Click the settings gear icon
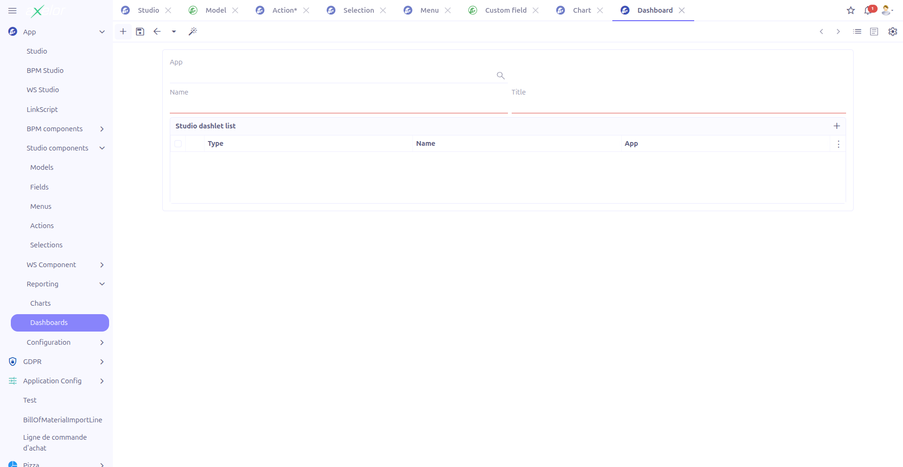 tap(892, 32)
